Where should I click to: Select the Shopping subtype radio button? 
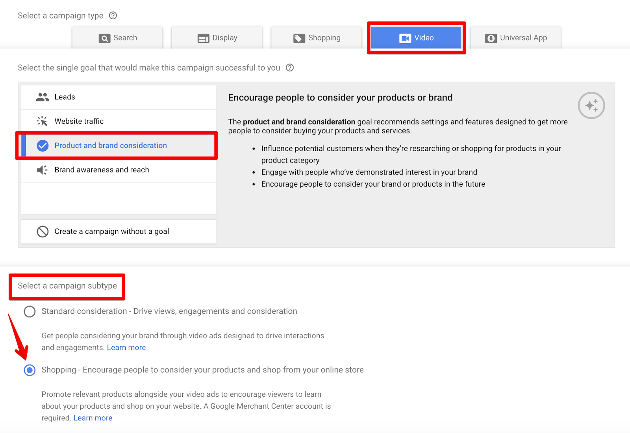click(x=30, y=370)
